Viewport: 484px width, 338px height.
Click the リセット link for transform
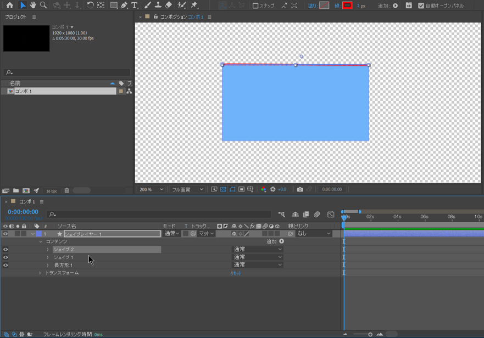point(236,273)
